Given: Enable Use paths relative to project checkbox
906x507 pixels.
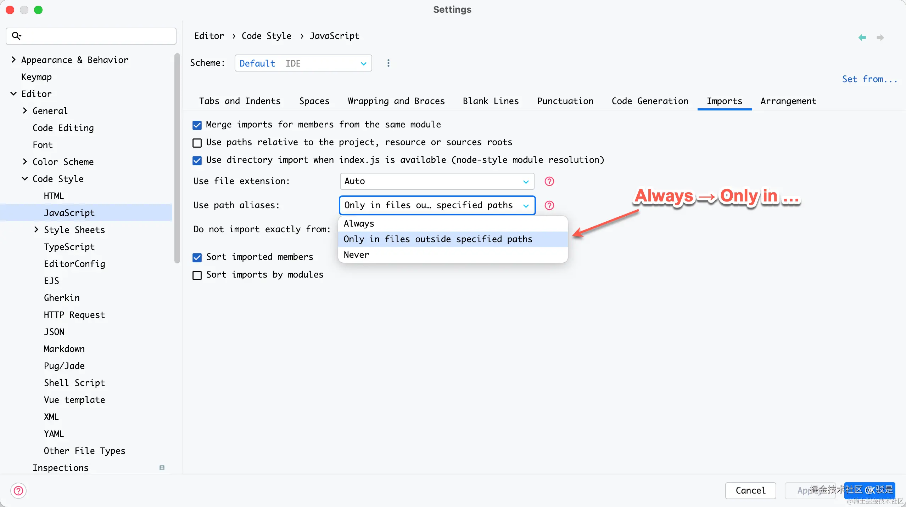Looking at the screenshot, I should point(197,143).
